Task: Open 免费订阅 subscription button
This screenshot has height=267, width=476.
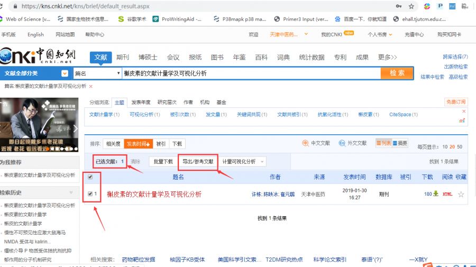Action: tap(456, 102)
